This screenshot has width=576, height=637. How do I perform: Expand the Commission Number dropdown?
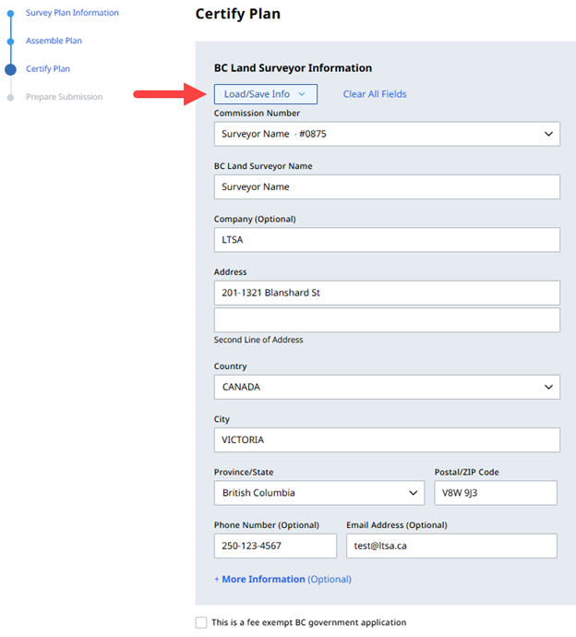[386, 134]
